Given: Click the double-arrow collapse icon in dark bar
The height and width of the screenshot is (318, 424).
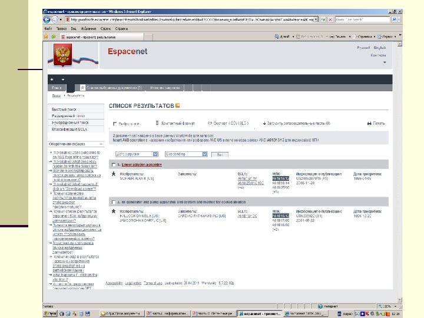Looking at the screenshot, I should point(52,79).
